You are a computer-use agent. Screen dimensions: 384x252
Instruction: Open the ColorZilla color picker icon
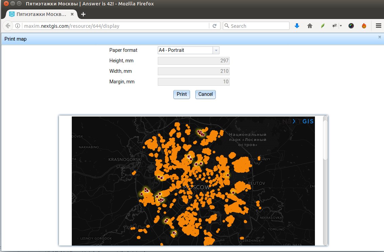point(351,25)
